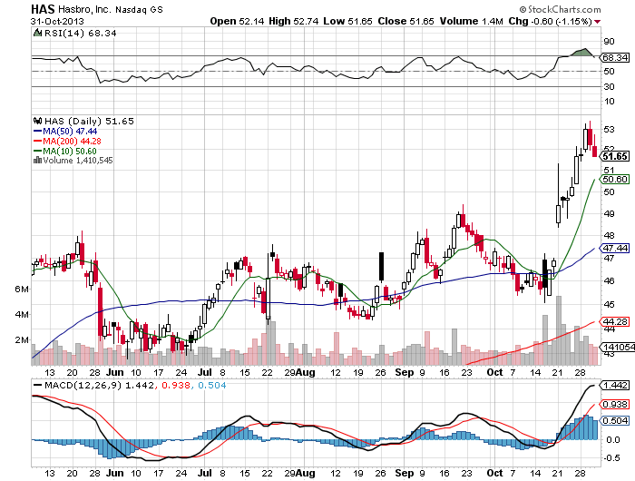The height and width of the screenshot is (481, 635).
Task: Click the Chg -0.60 (-1.15%) value
Action: tap(551, 21)
